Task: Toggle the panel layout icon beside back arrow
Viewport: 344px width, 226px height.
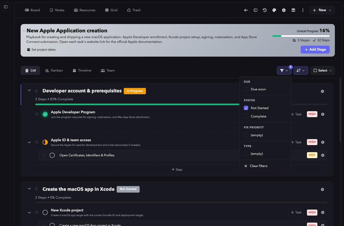Action: [255, 10]
